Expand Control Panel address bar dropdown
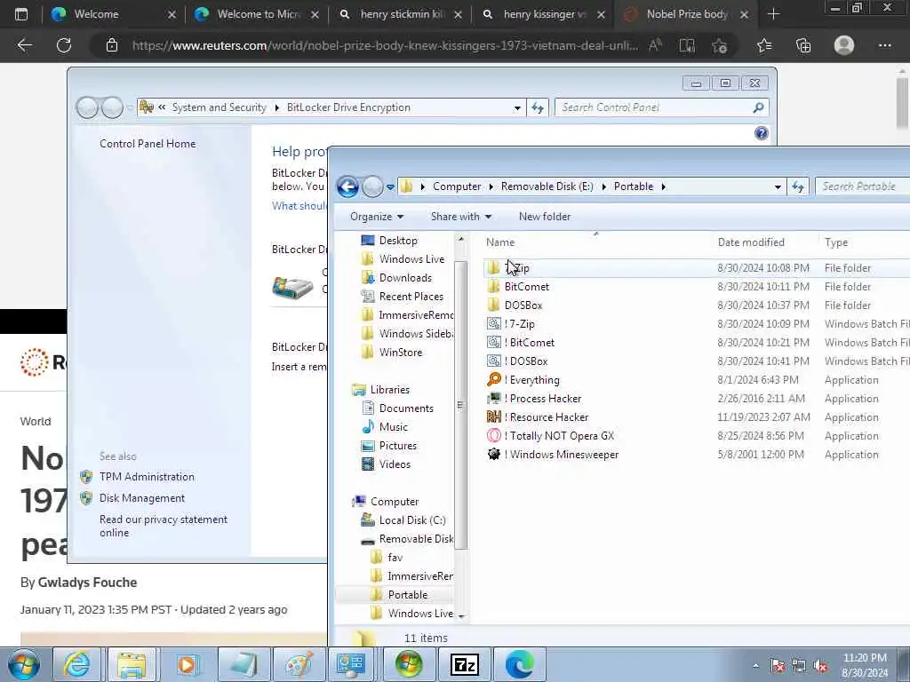910x682 pixels. click(516, 107)
